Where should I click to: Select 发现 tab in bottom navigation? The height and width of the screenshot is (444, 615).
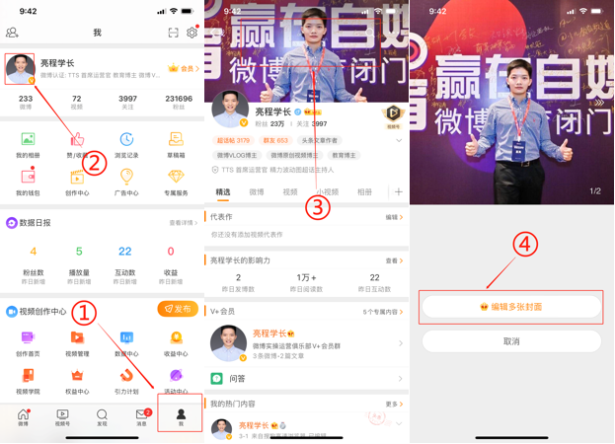coord(102,416)
